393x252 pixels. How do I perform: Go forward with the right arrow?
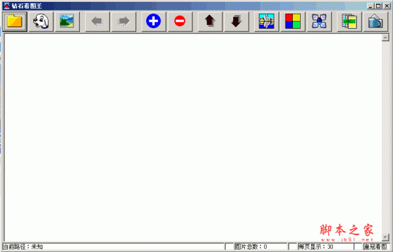point(124,22)
